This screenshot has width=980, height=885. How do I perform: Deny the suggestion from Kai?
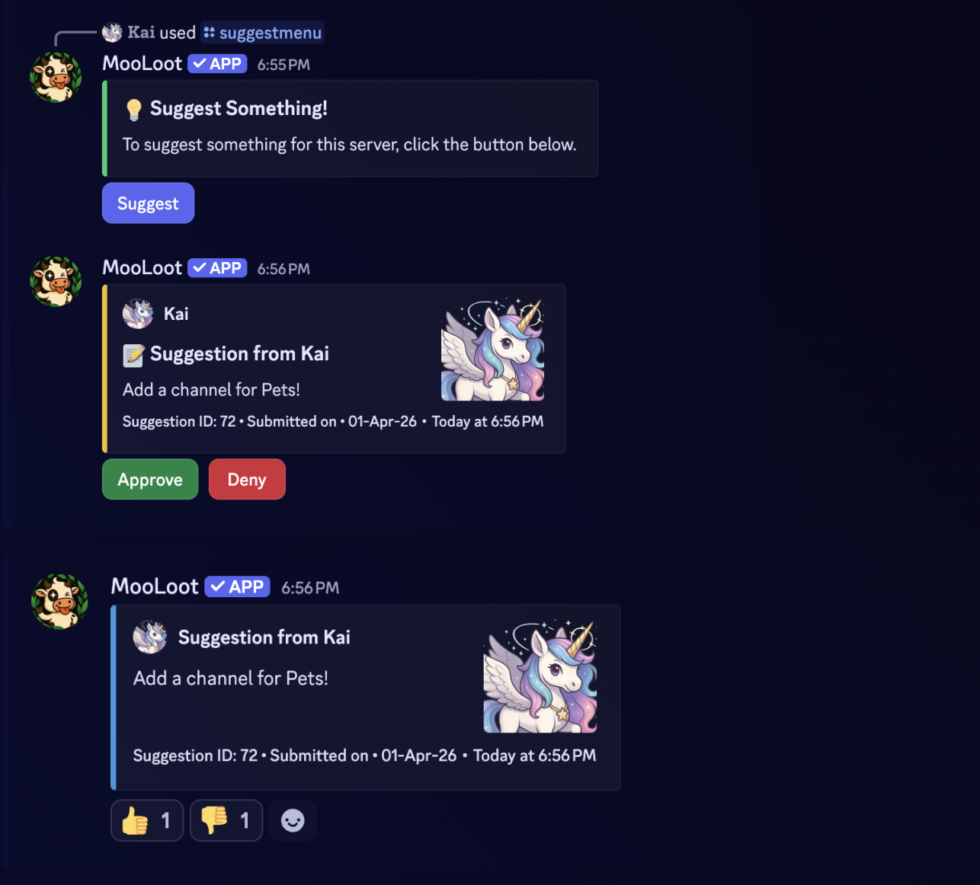tap(247, 479)
